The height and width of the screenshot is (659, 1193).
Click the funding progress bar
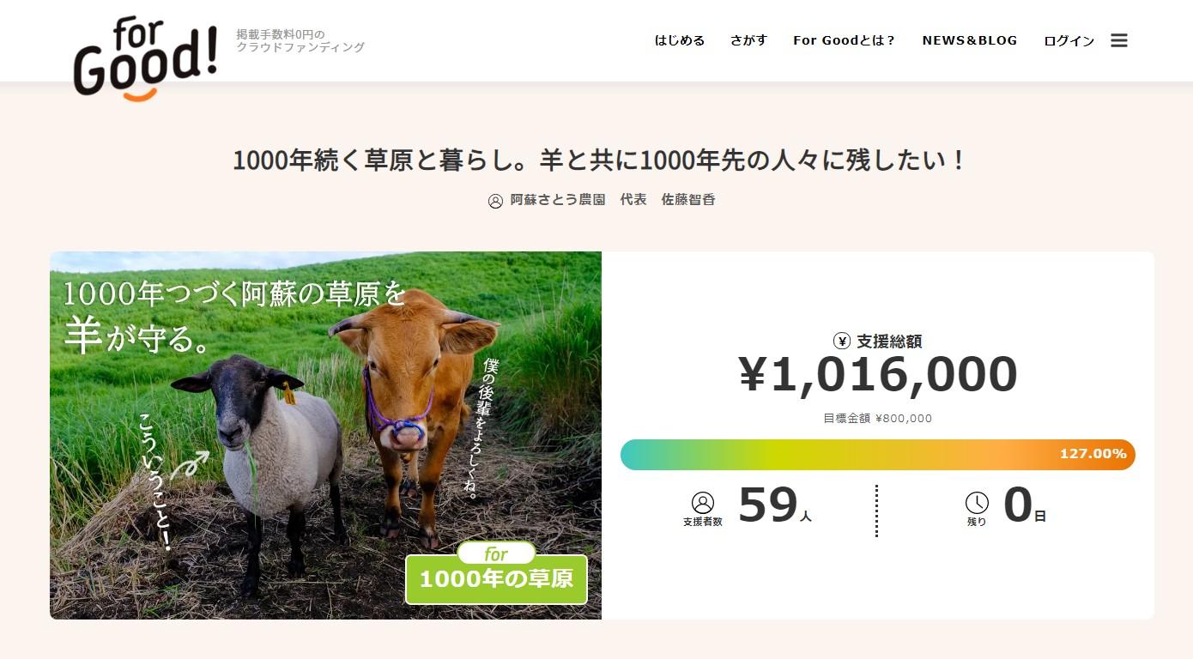click(878, 455)
